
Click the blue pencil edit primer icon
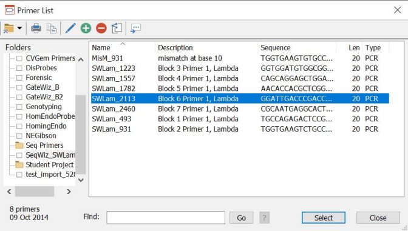click(70, 28)
